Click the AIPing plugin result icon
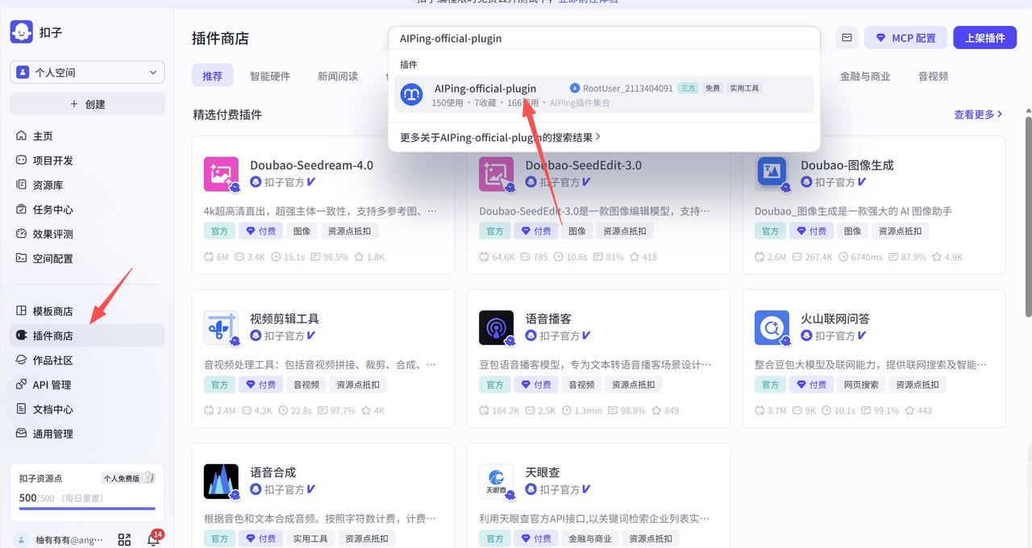Image resolution: width=1032 pixels, height=548 pixels. [x=412, y=94]
